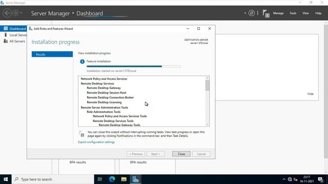Click Remote Server Administration Tools entry

tap(104, 107)
